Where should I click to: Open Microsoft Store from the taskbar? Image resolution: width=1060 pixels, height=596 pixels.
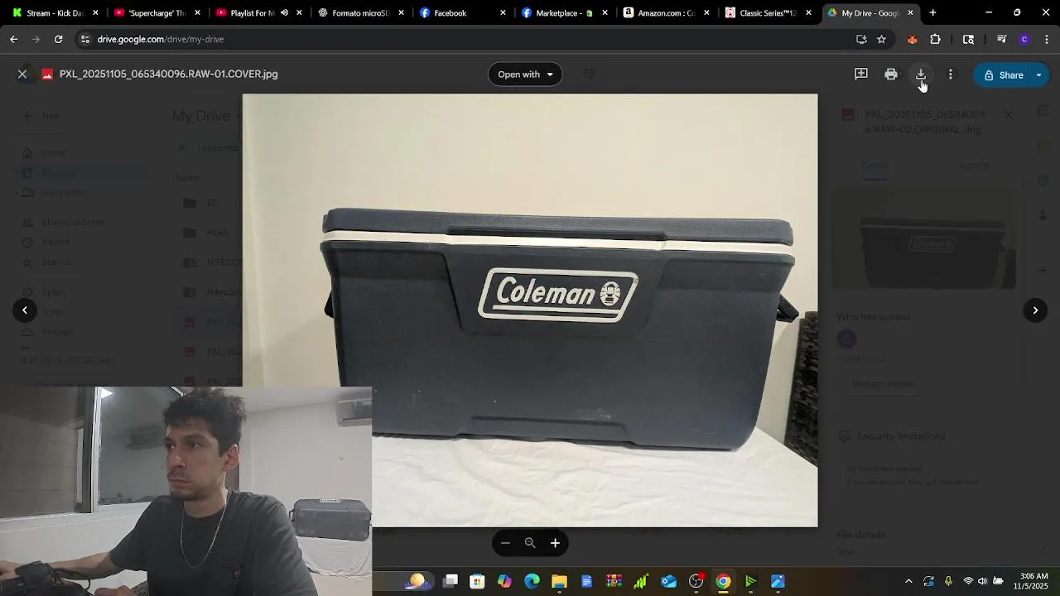click(x=477, y=581)
